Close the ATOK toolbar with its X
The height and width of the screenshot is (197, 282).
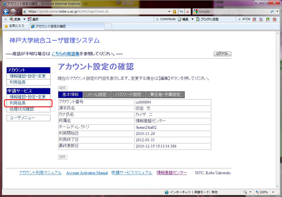pyautogui.click(x=239, y=19)
